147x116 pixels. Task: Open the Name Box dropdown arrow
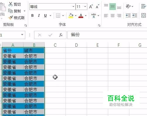(x=22, y=35)
